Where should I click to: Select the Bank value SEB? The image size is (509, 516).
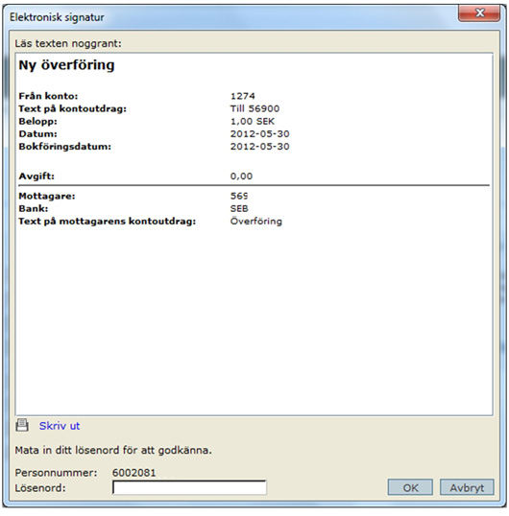coord(239,209)
